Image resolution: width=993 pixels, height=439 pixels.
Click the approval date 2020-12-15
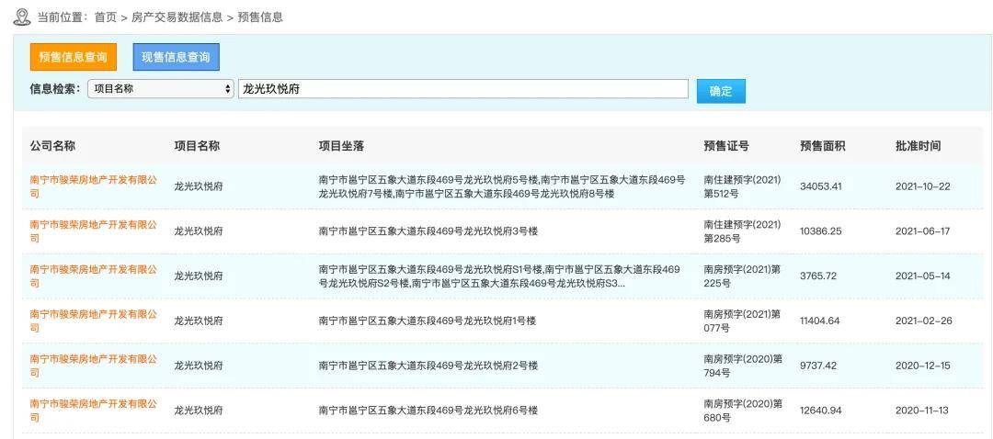pos(923,366)
